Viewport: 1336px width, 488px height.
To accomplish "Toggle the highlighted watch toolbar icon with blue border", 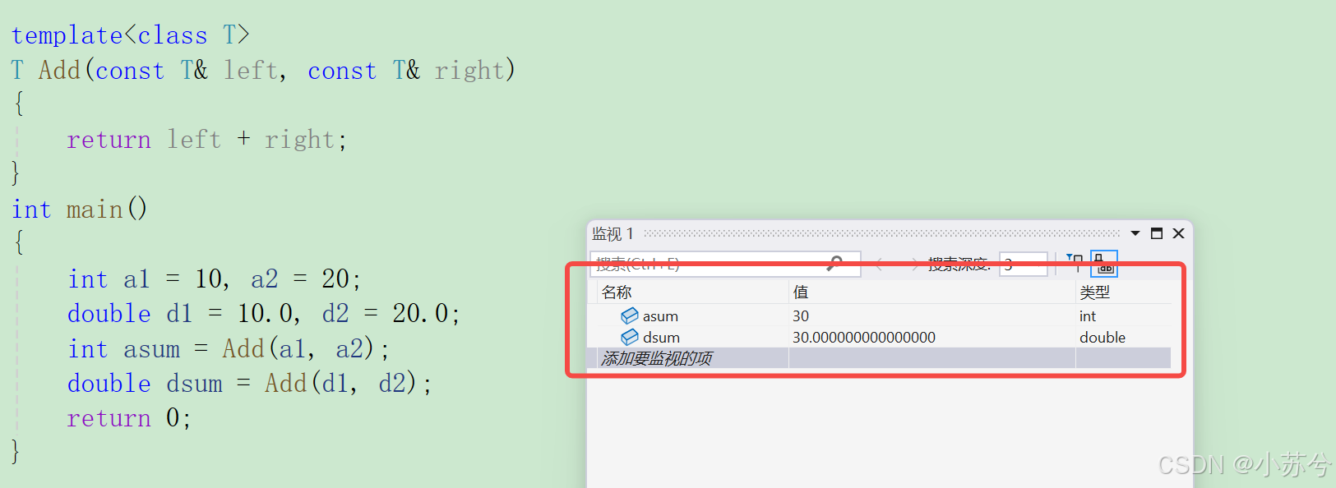I will pyautogui.click(x=1104, y=264).
